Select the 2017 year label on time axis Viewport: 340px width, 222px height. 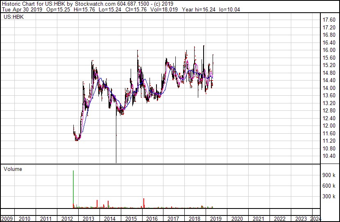pos(173,219)
